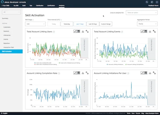Open the Test tab
Viewport: 160px width, 115px height.
point(31,6)
